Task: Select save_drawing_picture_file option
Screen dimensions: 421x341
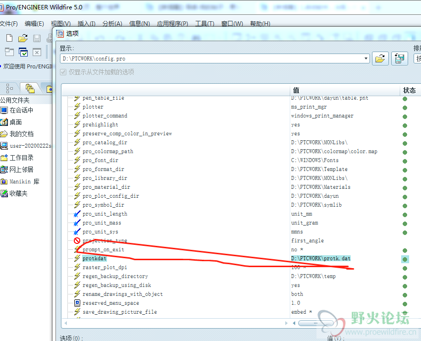Action: [119, 312]
